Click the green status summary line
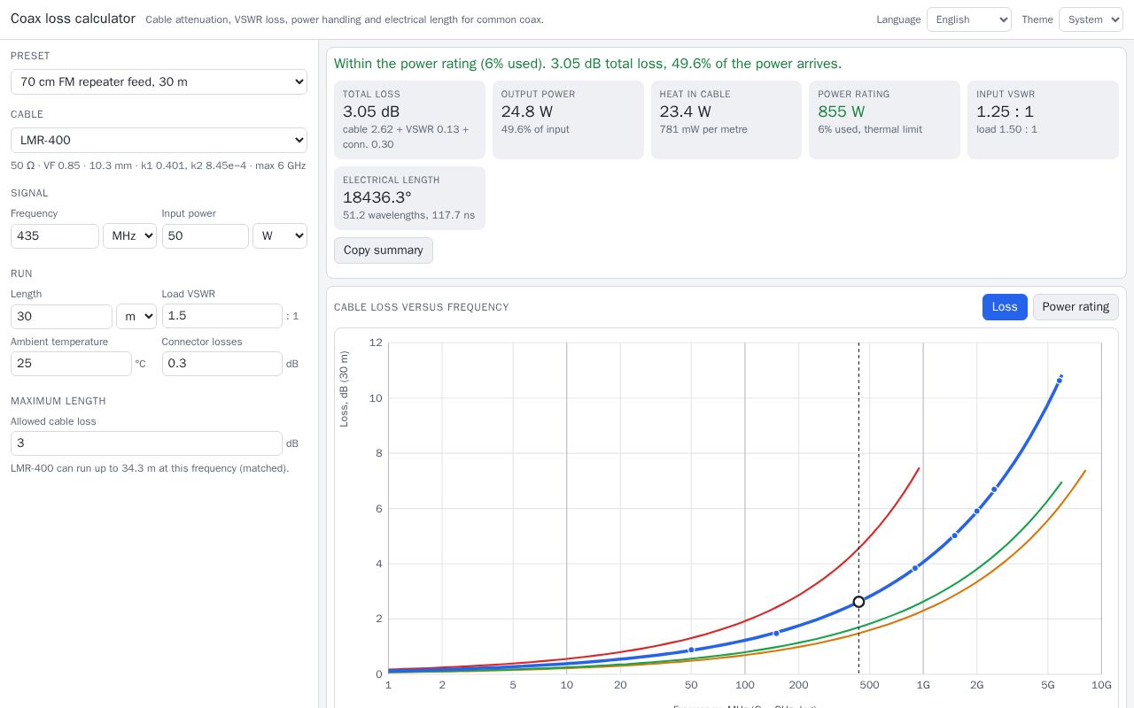Image resolution: width=1134 pixels, height=708 pixels. pos(587,64)
